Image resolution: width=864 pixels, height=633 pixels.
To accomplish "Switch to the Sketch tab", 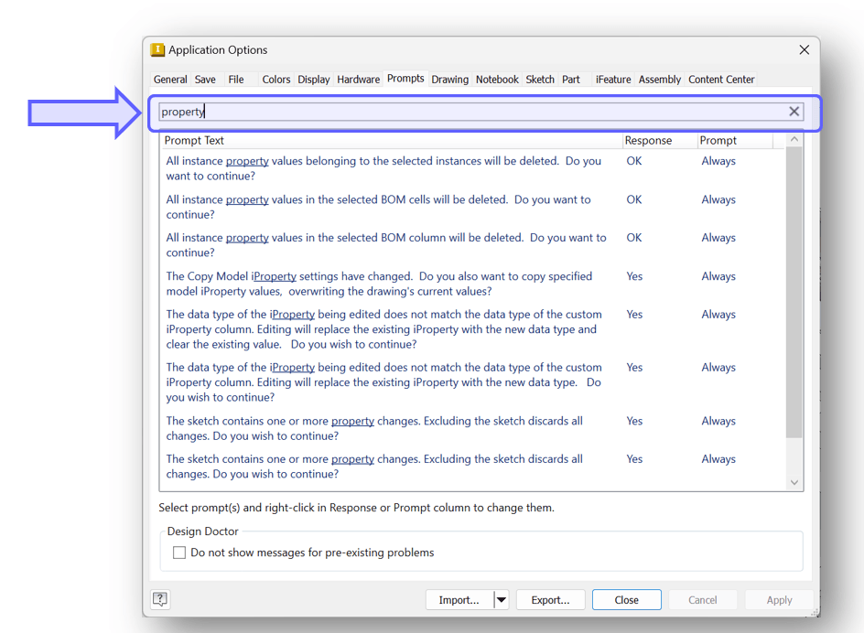I will (x=539, y=80).
